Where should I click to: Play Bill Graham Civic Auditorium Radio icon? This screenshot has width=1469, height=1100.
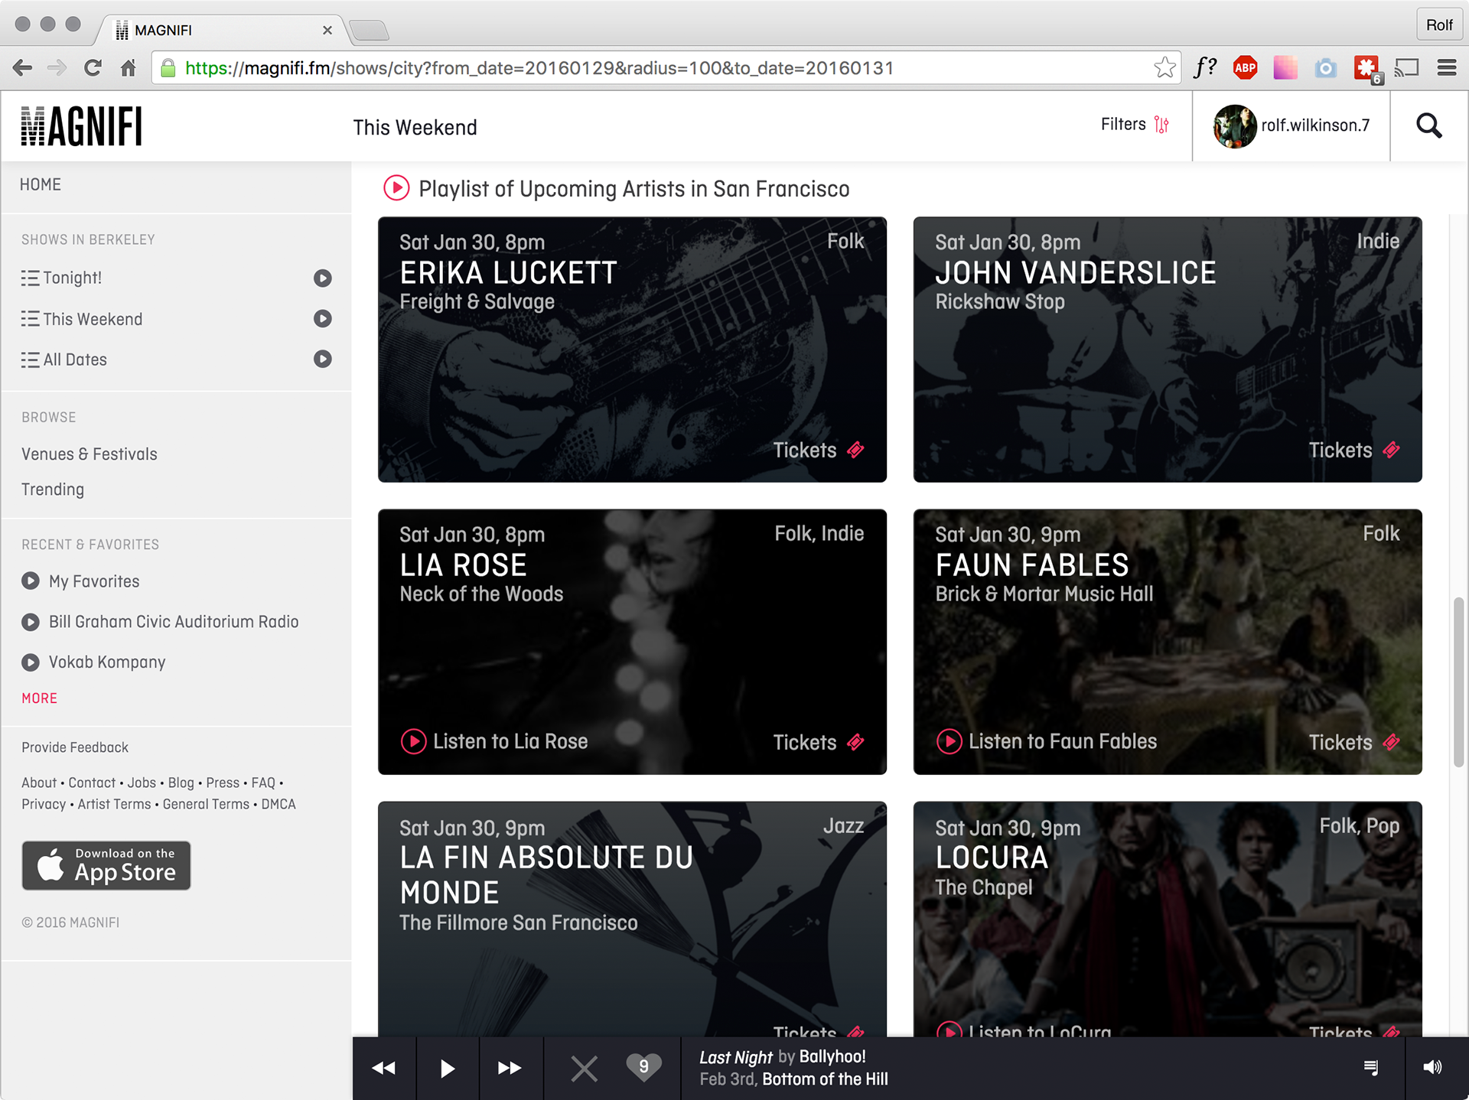(x=31, y=622)
